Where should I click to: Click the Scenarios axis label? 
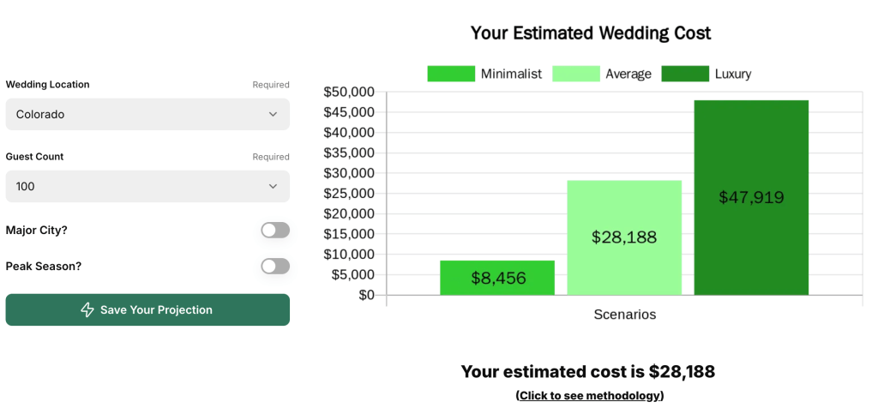[625, 315]
